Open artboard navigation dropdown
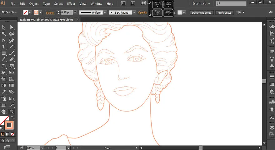This screenshot has width=275, height=150. (x=68, y=148)
